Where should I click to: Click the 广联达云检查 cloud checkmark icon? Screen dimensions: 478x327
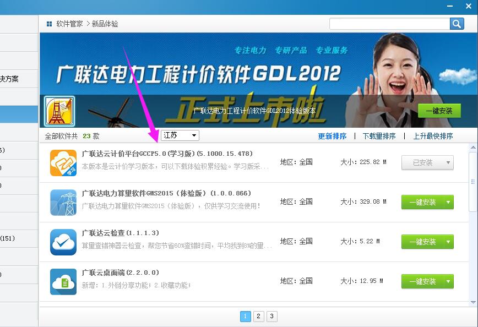coord(63,242)
